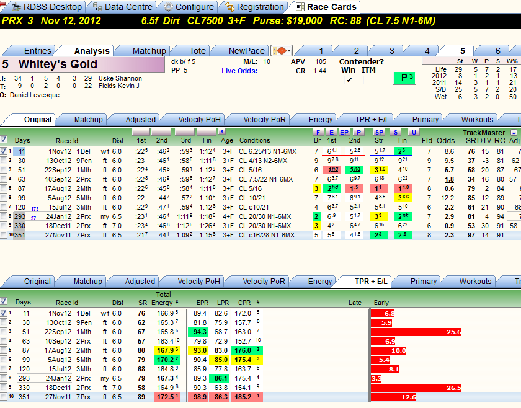Toggle the P button above the 2nd call column

(358, 132)
